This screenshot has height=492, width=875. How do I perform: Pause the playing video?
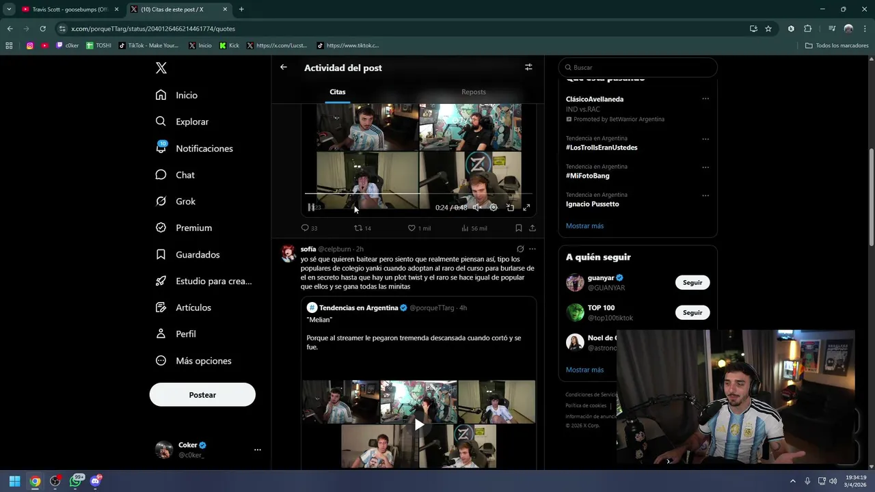click(311, 207)
